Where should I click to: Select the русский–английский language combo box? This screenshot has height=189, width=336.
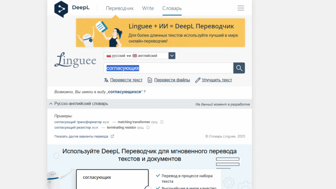click(136, 56)
